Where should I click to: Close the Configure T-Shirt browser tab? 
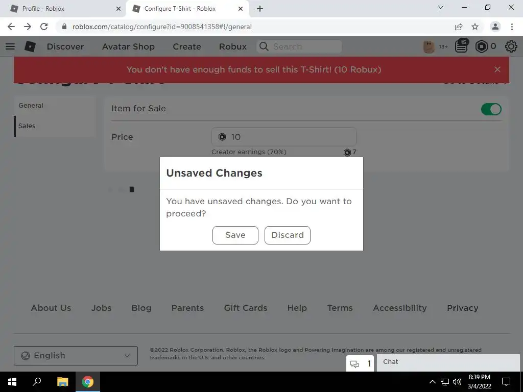(x=241, y=9)
